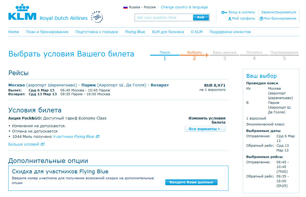Open Вход в систему login link

point(242,12)
